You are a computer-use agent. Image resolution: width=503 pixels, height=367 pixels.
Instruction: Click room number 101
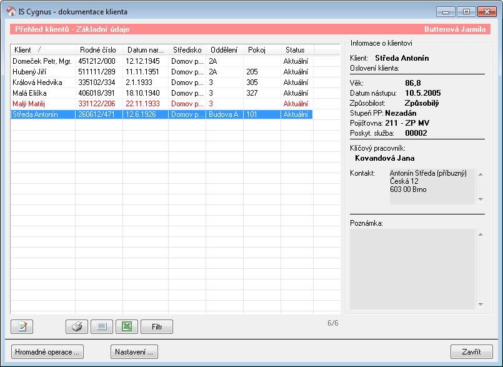coord(252,114)
